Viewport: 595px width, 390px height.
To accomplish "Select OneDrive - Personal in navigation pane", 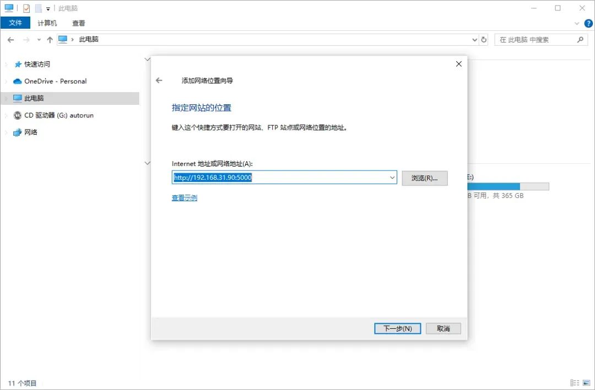I will click(56, 81).
